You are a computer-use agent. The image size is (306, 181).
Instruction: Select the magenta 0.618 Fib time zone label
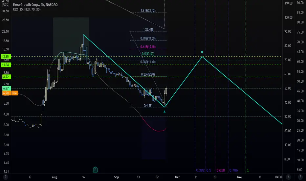[x=221, y=170]
